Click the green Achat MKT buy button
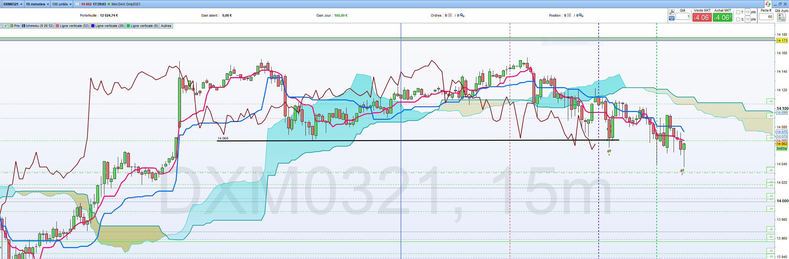 pos(723,17)
